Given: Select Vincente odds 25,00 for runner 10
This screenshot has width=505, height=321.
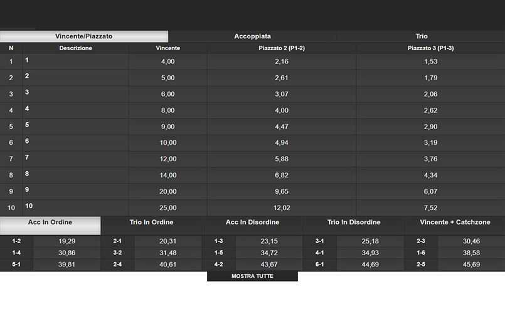Looking at the screenshot, I should click(x=167, y=208).
